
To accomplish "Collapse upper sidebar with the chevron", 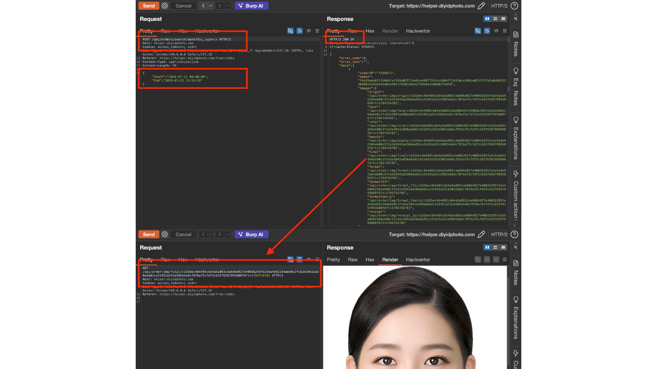I will pos(515,225).
